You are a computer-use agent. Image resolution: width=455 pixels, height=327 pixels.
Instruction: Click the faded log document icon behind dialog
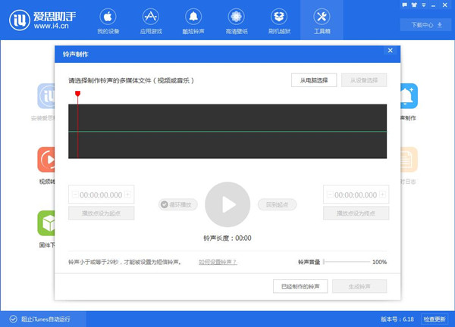[409, 159]
